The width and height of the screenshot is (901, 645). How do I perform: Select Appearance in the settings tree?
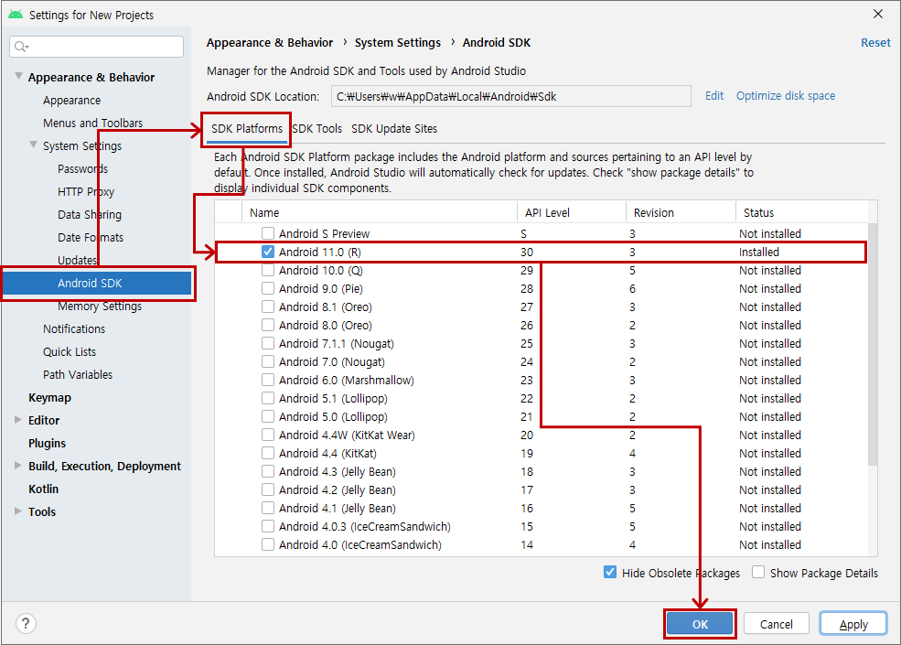tap(72, 100)
